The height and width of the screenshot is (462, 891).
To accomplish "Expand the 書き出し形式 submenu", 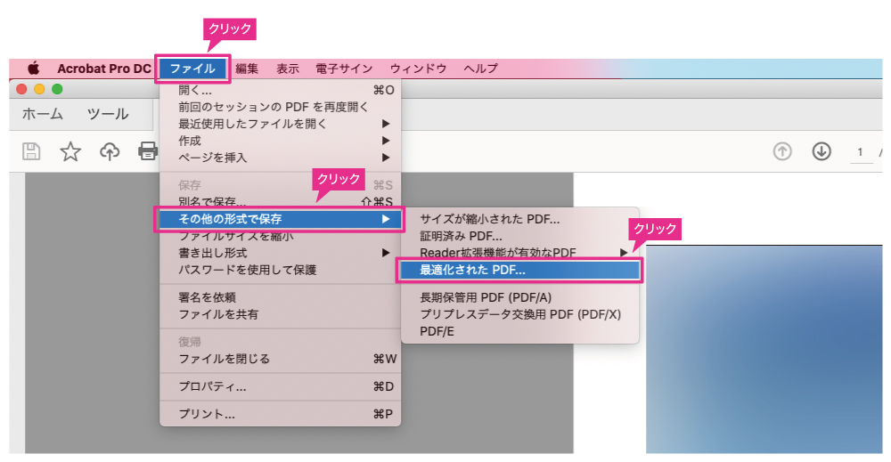I will pos(280,253).
